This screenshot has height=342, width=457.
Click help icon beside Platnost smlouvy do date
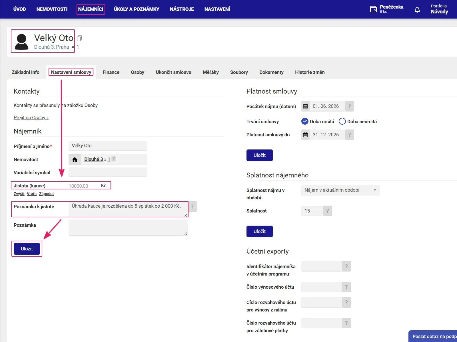[x=350, y=135]
